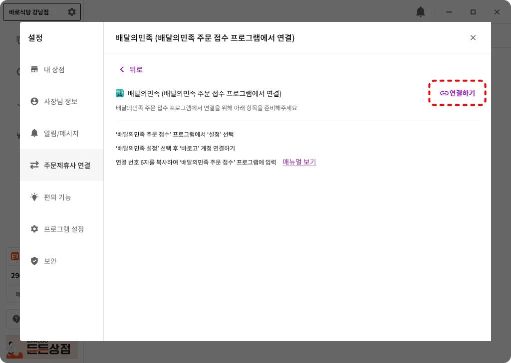Go back using the 뒤로 link

pyautogui.click(x=131, y=69)
